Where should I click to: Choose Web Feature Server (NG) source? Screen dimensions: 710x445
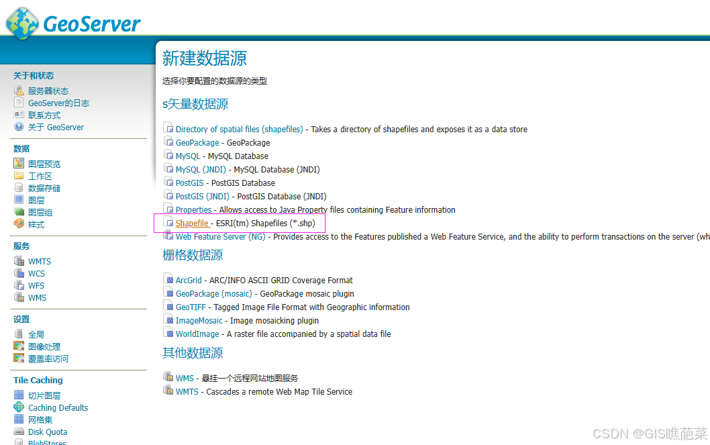tap(221, 237)
